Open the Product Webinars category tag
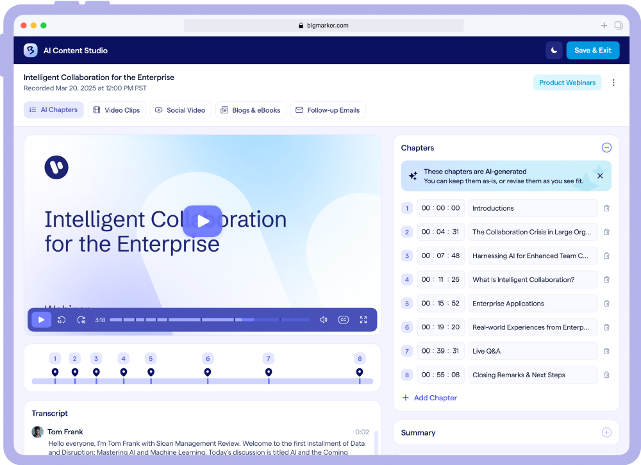 click(567, 83)
